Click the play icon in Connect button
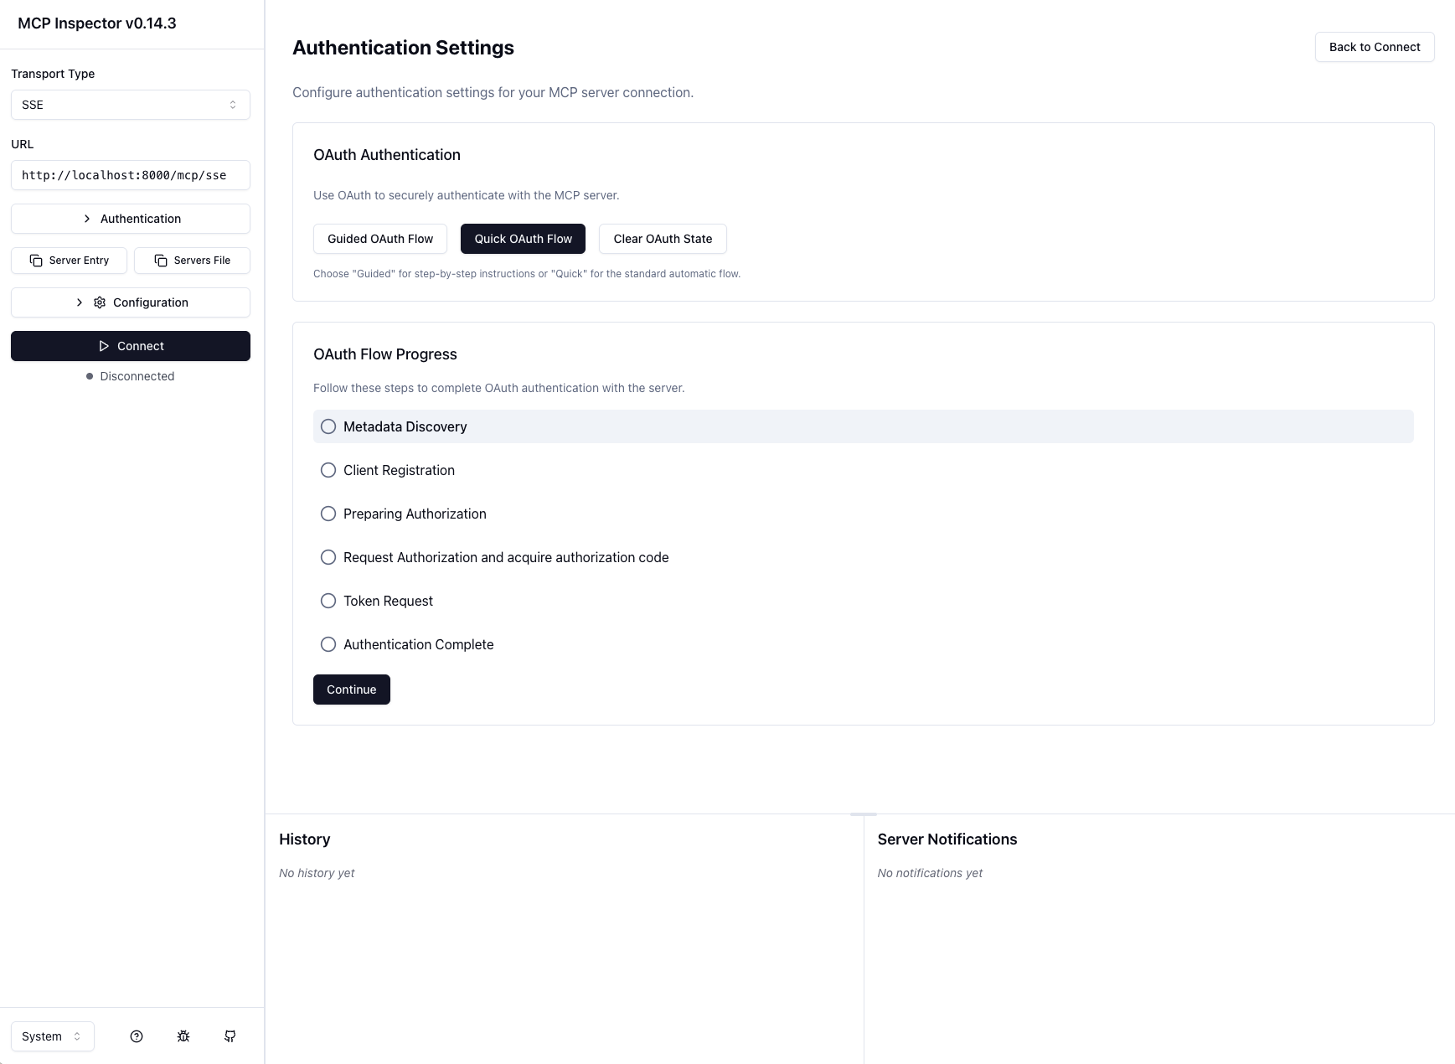Screen dimensions: 1455x1064 tap(104, 346)
